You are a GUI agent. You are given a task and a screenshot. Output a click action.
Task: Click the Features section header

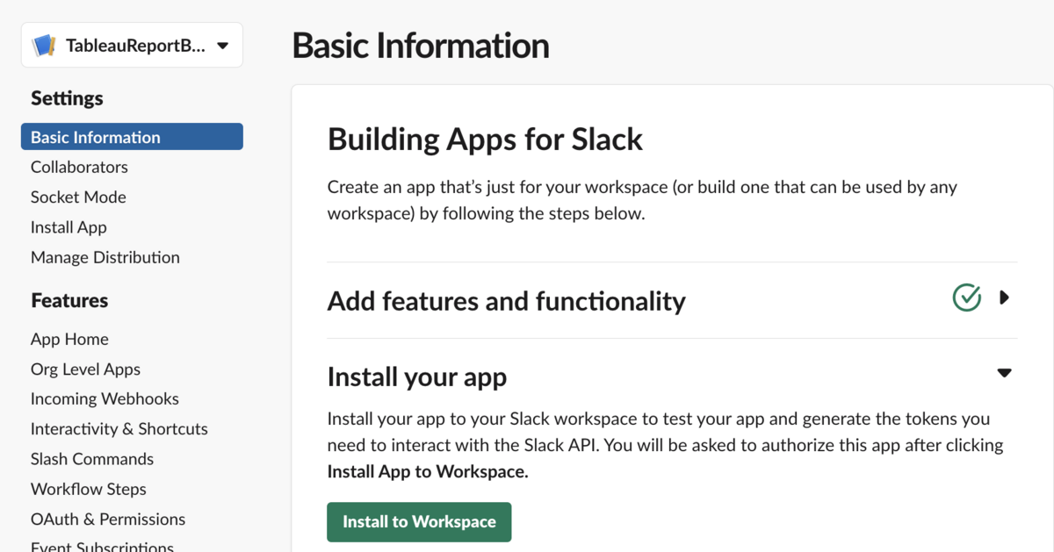point(69,300)
